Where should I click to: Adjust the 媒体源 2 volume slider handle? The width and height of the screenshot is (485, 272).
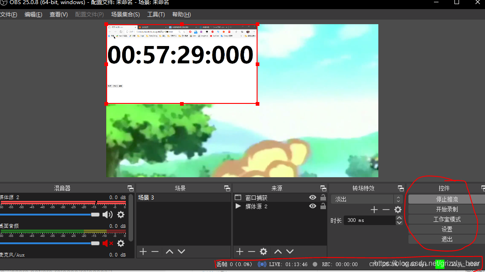click(x=95, y=215)
